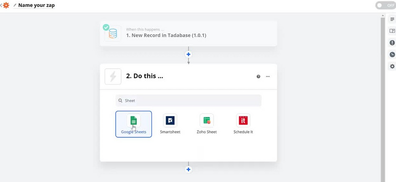Open the gear settings icon in sidebar
Viewport: 396px width, 182px height.
392,66
